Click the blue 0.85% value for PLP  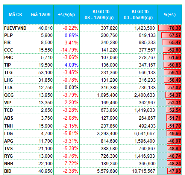(71, 35)
